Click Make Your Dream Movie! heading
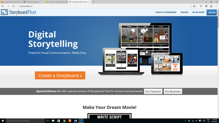The height and width of the screenshot is (123, 219). click(x=109, y=107)
